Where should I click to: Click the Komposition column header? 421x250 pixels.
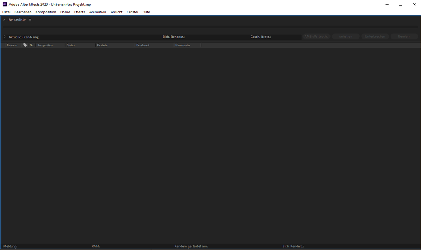pos(45,45)
